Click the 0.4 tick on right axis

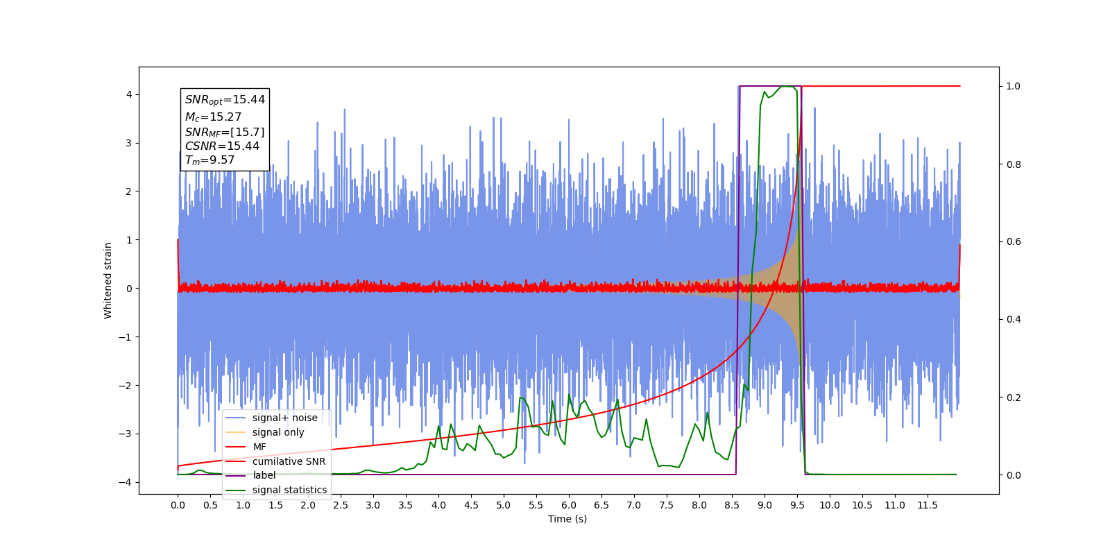click(1014, 320)
